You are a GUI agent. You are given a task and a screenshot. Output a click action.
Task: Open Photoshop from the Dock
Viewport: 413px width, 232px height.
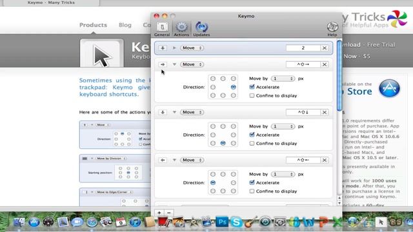click(222, 222)
